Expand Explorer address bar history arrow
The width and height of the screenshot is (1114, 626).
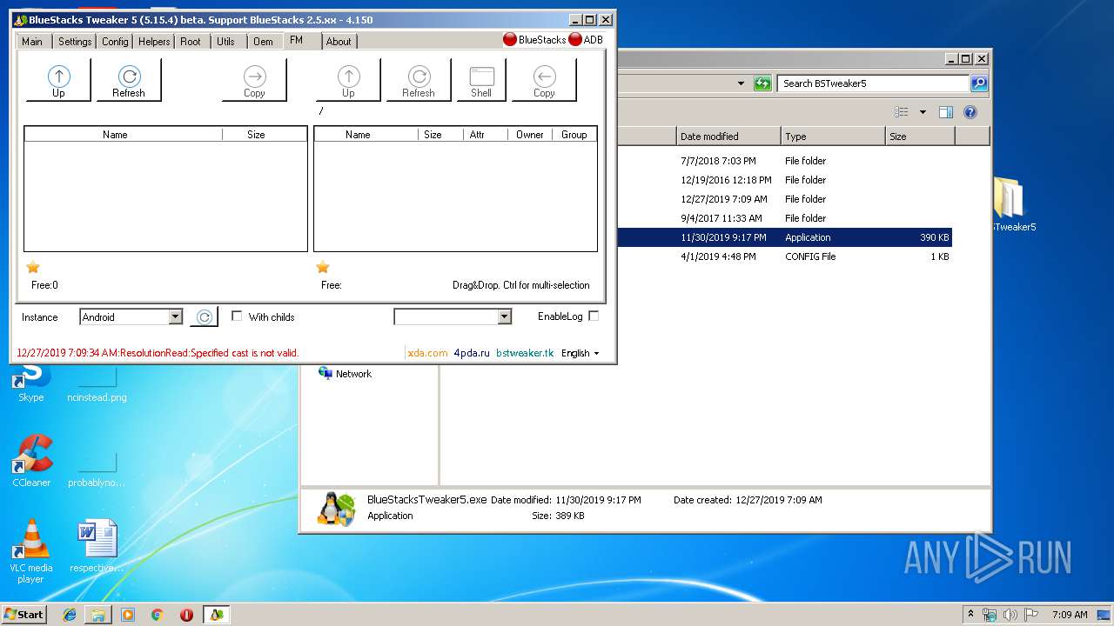point(741,83)
